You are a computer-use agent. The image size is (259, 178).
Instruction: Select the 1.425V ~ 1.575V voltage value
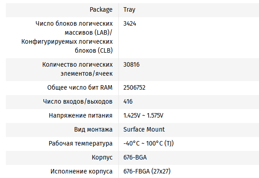click(143, 115)
